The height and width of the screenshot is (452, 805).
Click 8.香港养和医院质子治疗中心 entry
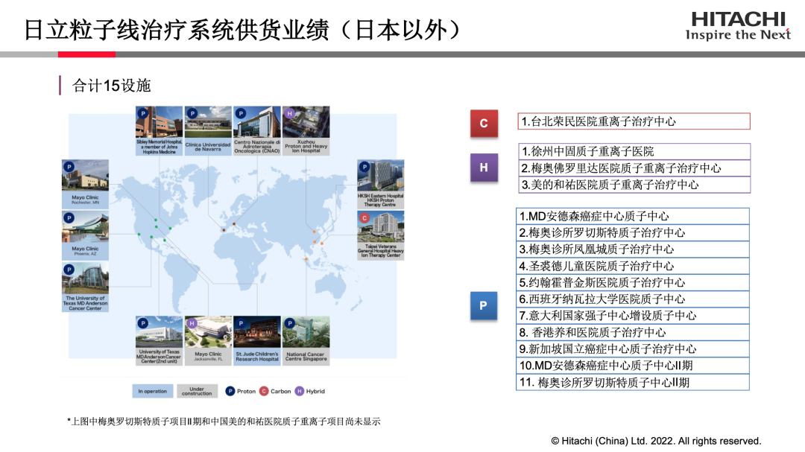633,332
